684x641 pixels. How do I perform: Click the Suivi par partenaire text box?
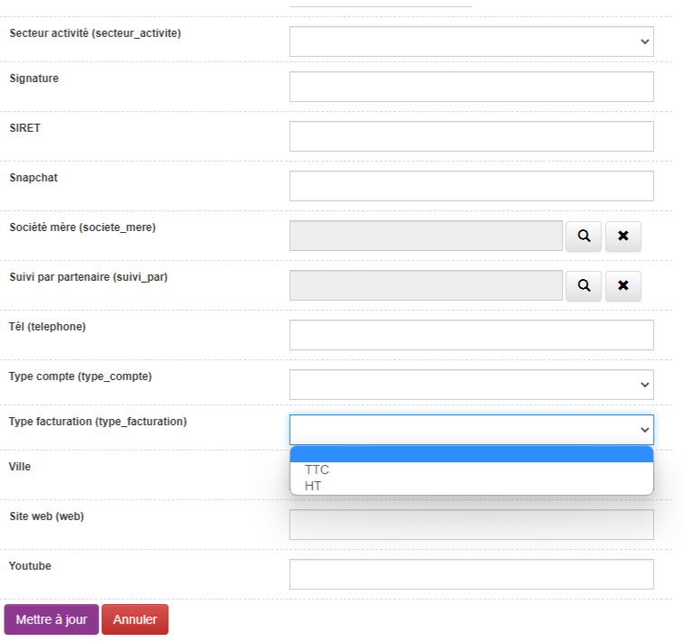point(426,285)
